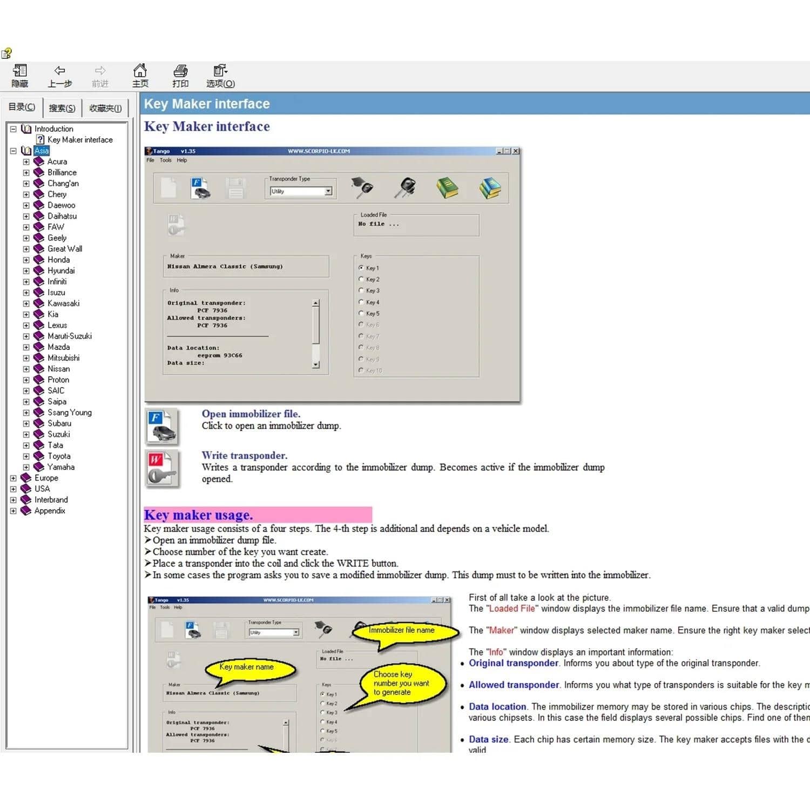Image resolution: width=810 pixels, height=810 pixels.
Task: Expand the Nissan tree node
Action: pyautogui.click(x=26, y=369)
